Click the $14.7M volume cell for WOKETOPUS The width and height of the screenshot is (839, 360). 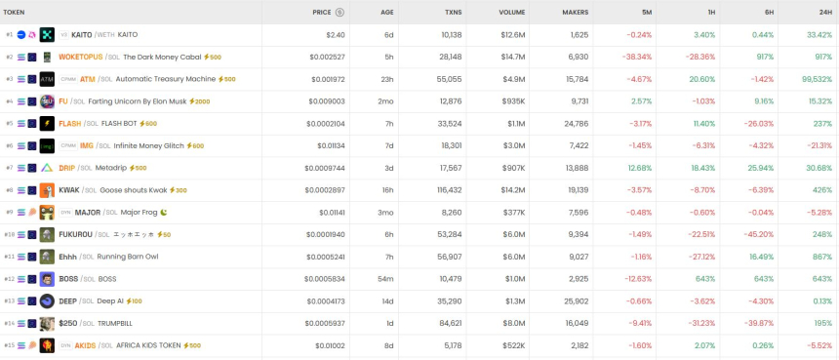pyautogui.click(x=512, y=57)
